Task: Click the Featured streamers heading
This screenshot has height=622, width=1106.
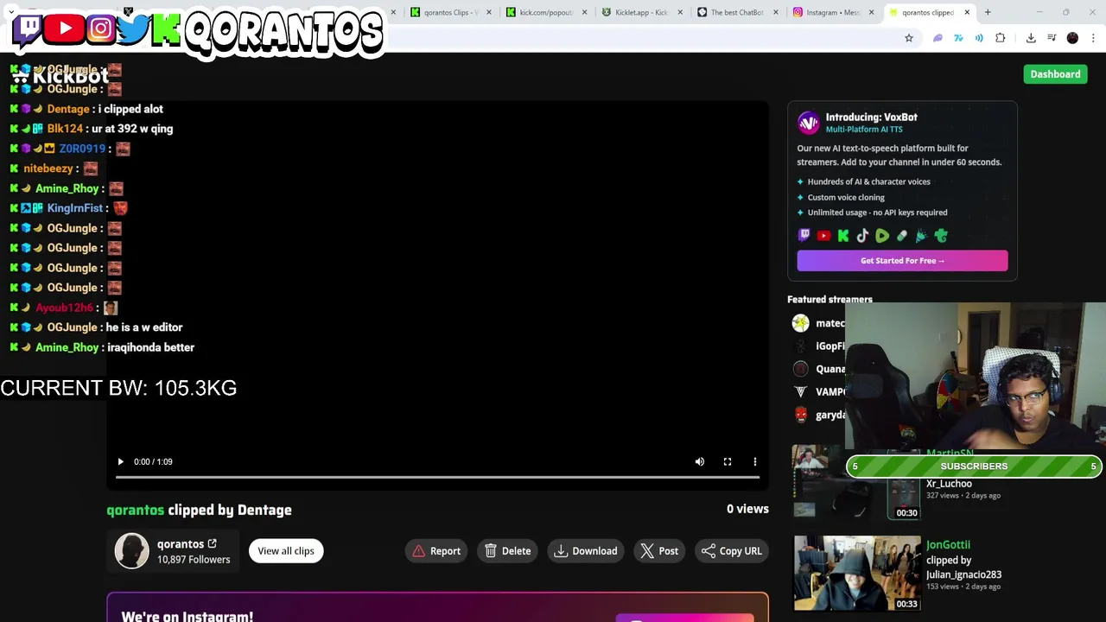Action: tap(829, 300)
